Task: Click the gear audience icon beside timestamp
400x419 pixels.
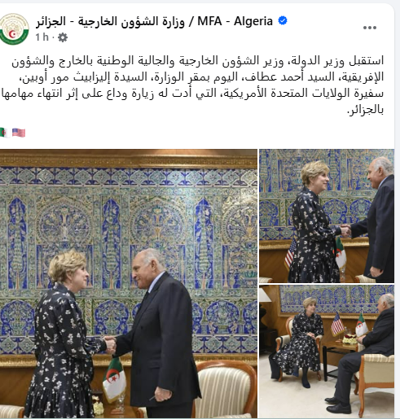Action: [x=63, y=37]
